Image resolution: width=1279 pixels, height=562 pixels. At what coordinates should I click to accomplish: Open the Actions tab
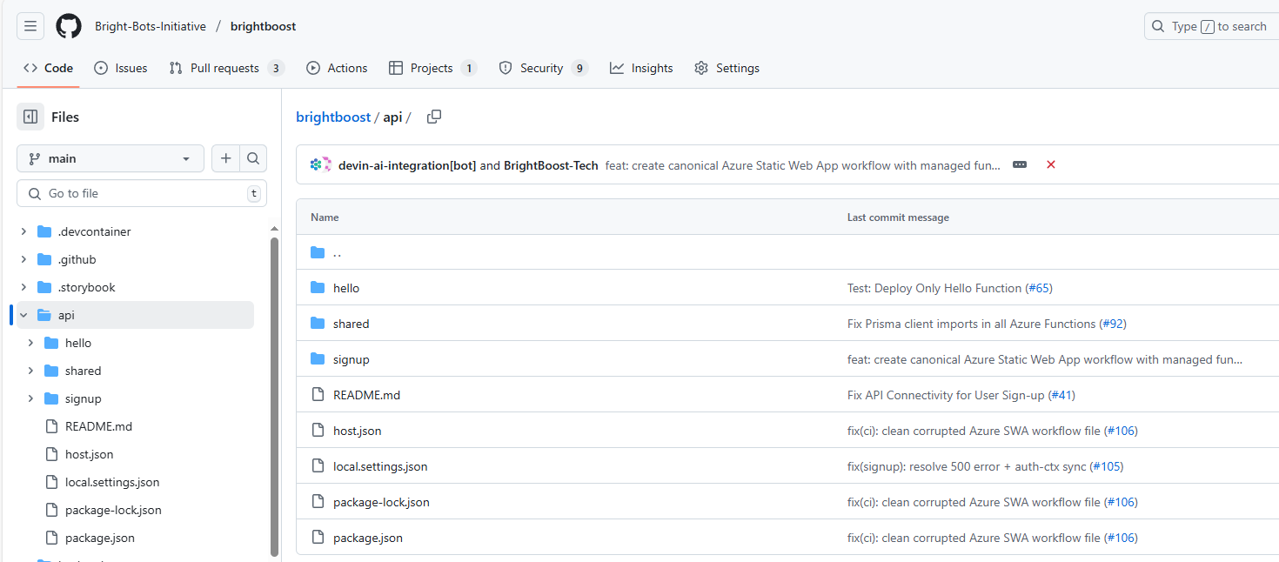(337, 68)
